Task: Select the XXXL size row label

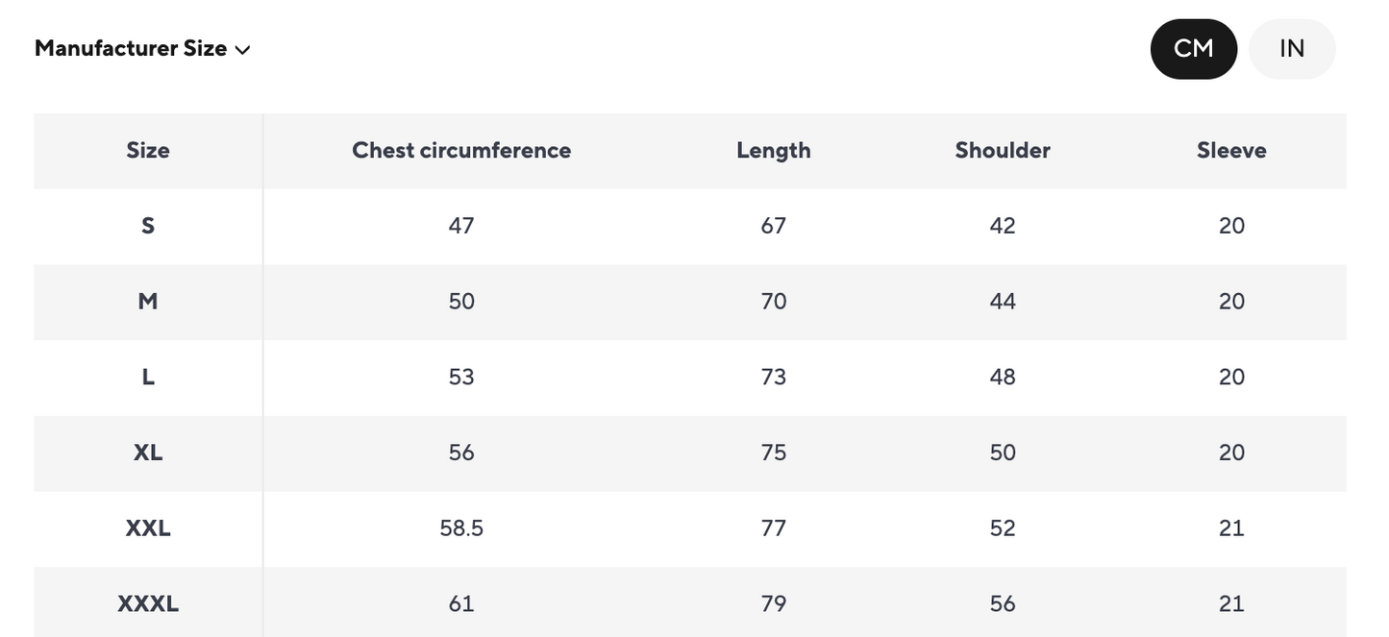Action: click(148, 604)
